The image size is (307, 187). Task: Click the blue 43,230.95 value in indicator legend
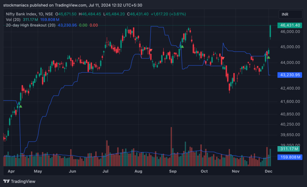[x=67, y=25]
